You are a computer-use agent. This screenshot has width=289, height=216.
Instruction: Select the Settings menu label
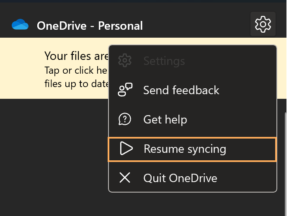coord(164,61)
